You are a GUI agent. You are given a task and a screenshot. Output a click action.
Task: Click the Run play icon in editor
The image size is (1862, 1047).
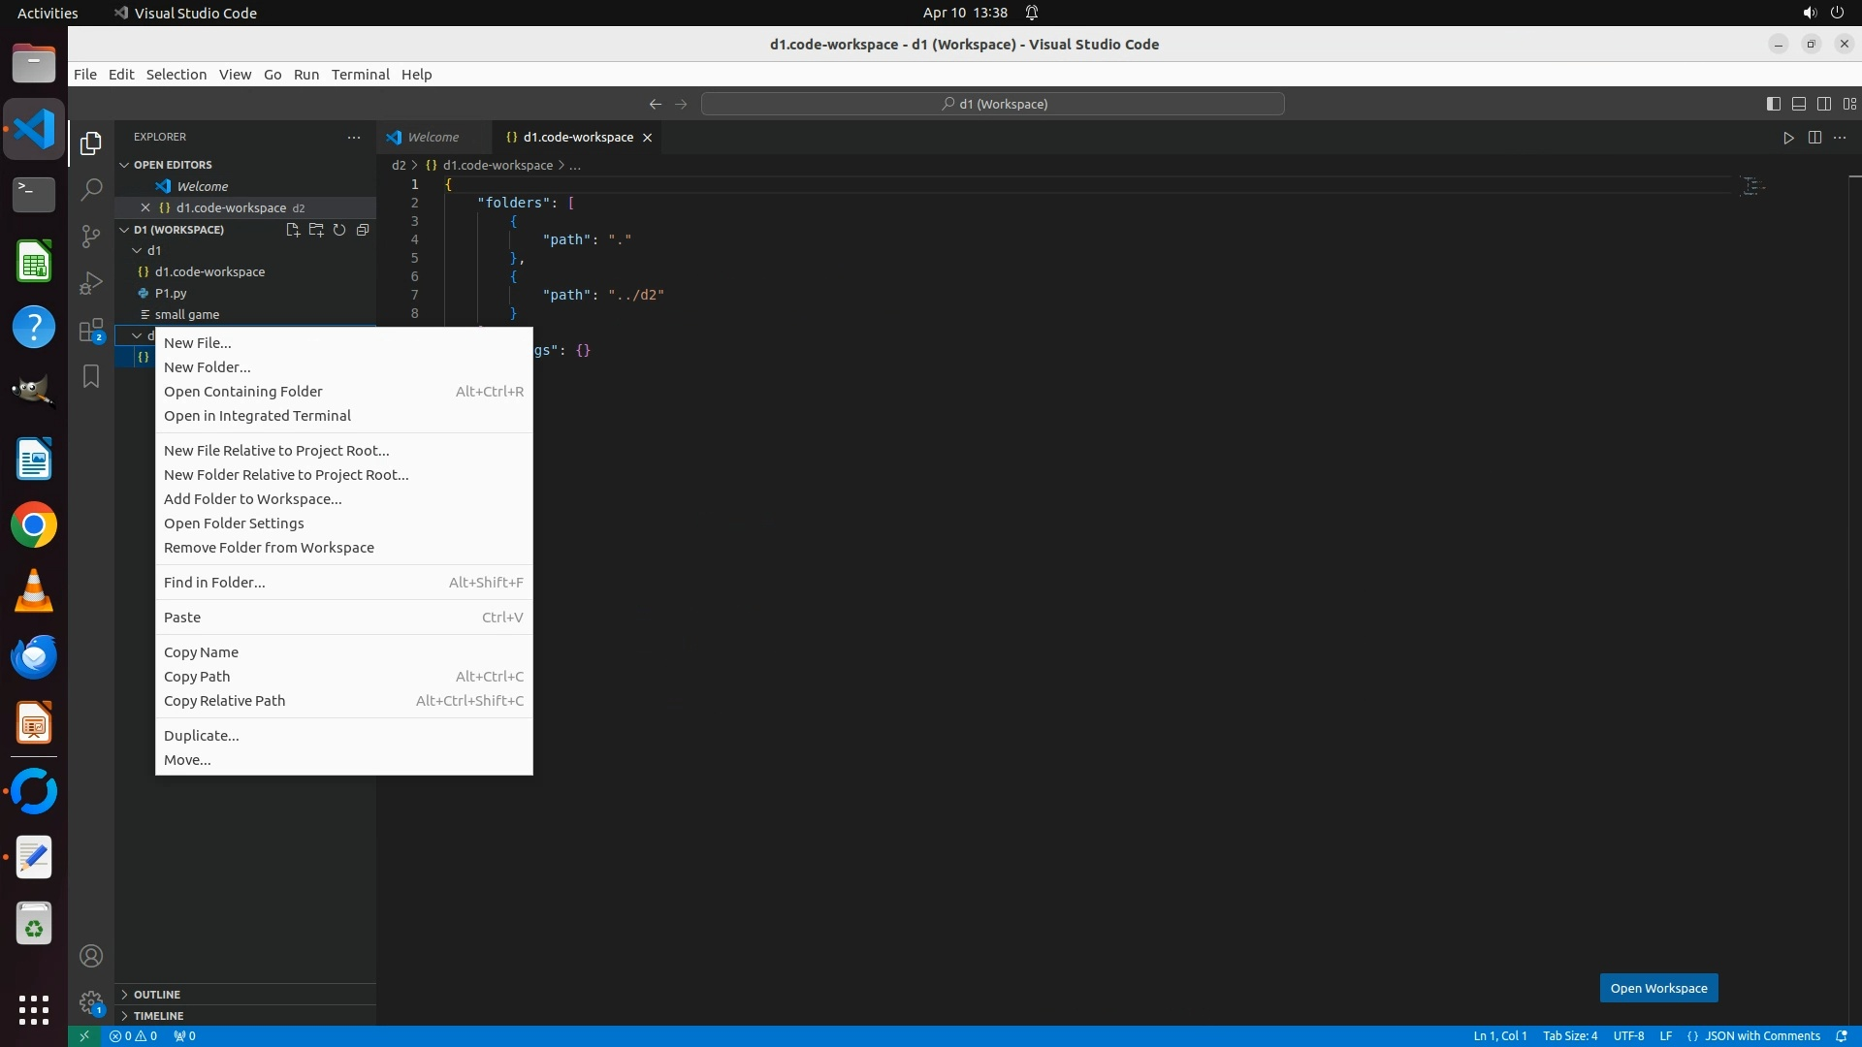tap(1788, 138)
